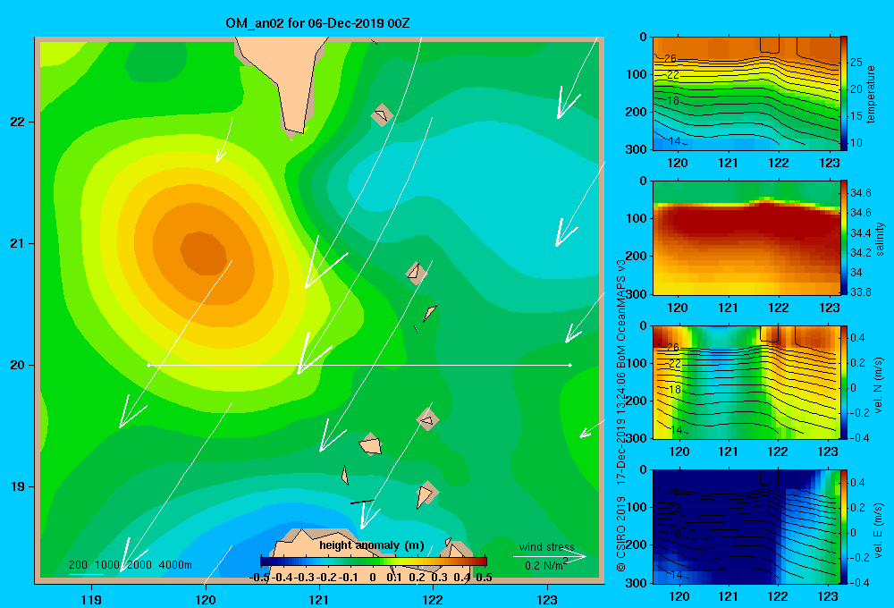Click the height anomaly colorbar

click(373, 562)
